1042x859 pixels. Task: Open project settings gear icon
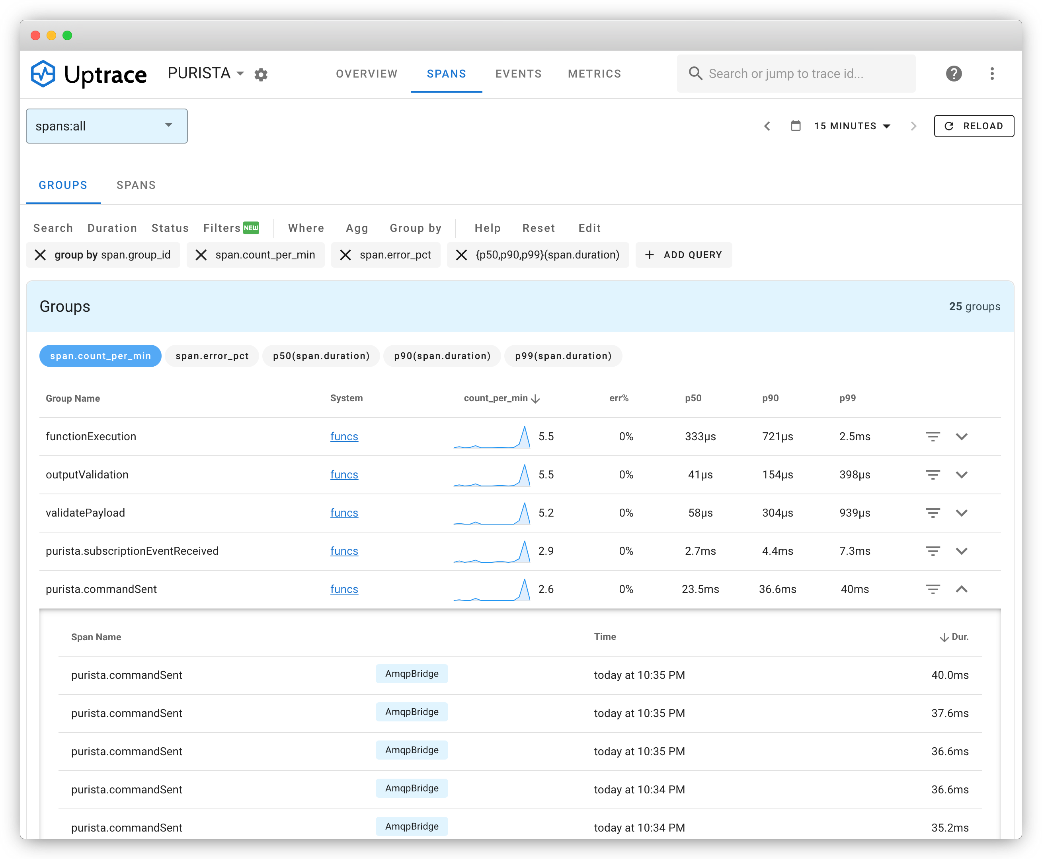261,74
